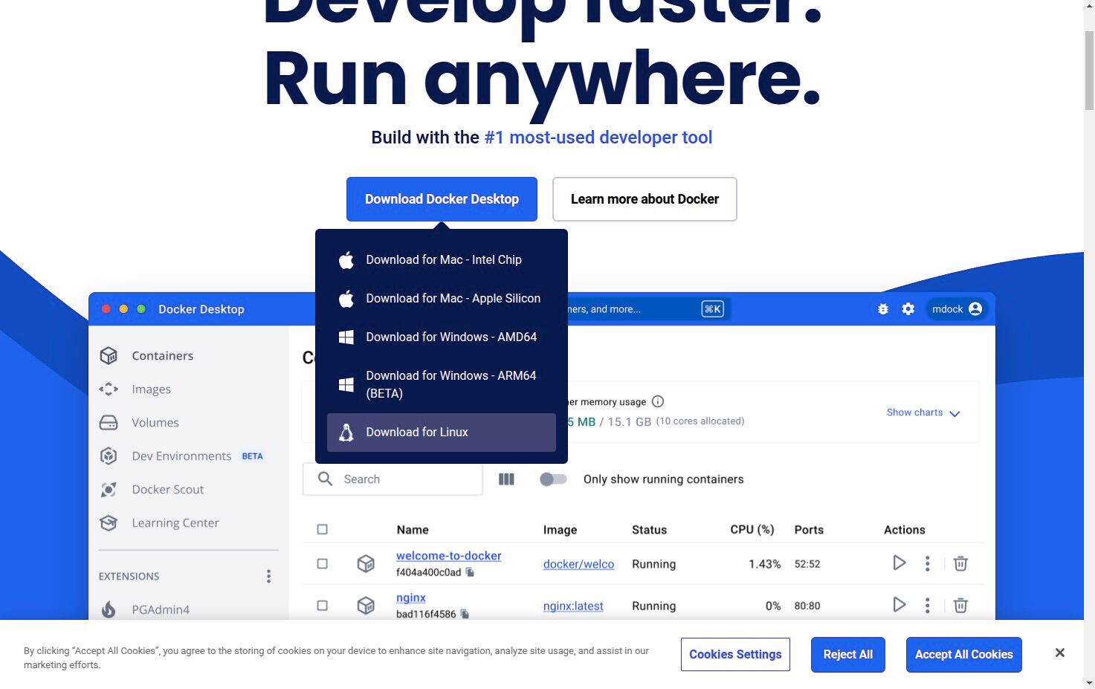Expand the Show charts chevron
The height and width of the screenshot is (689, 1095).
tap(955, 413)
